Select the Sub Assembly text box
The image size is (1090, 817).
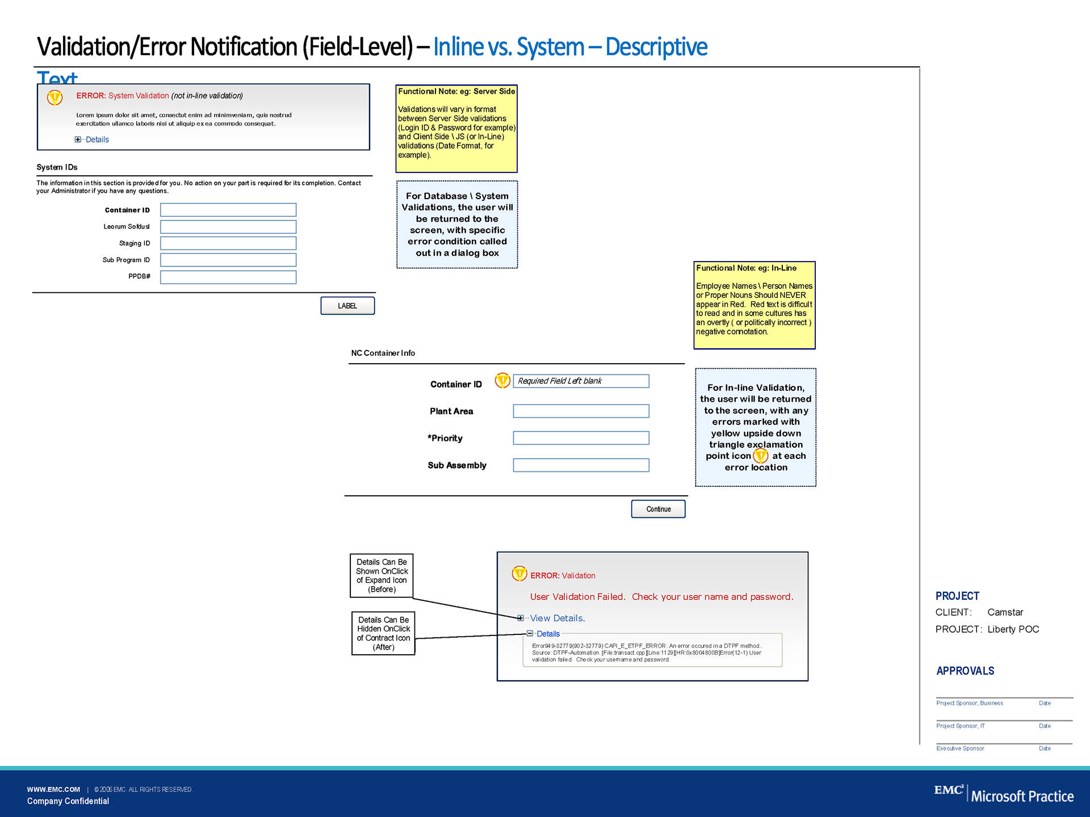tap(581, 465)
